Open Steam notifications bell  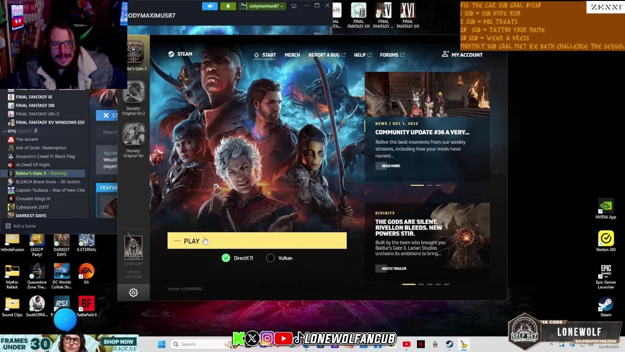point(228,6)
